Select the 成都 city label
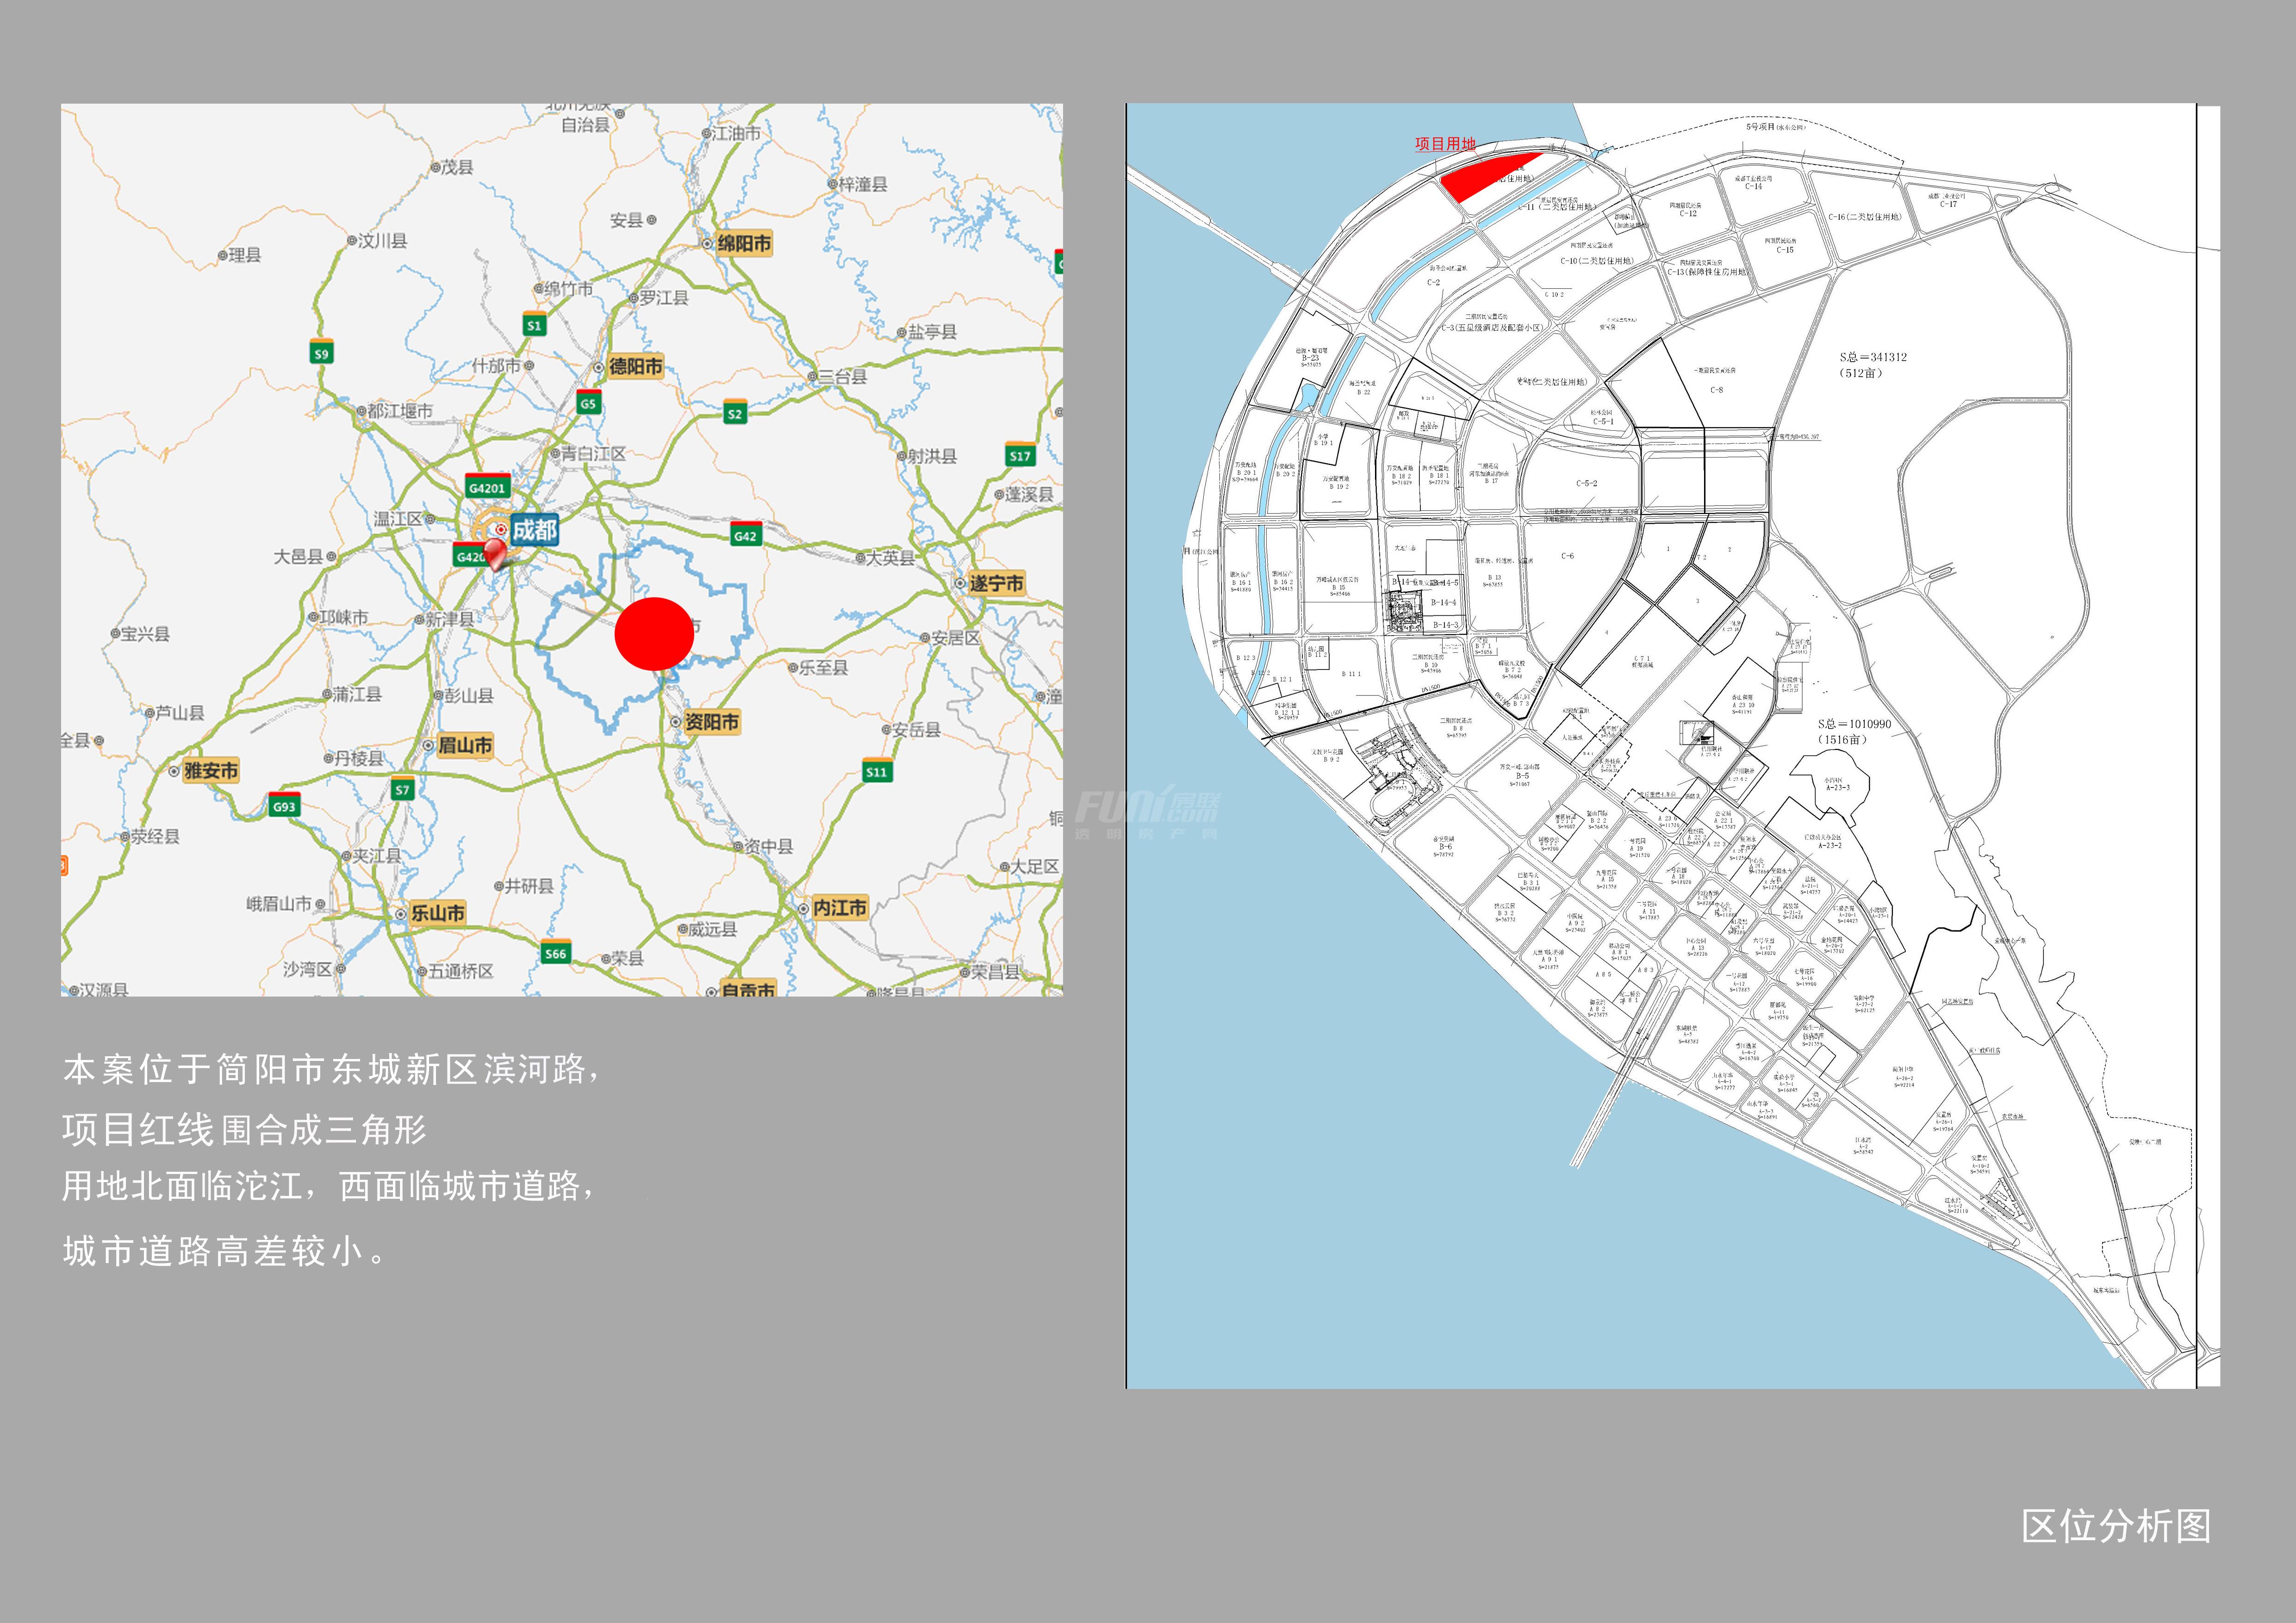Screen dimensions: 2296x1623 pyautogui.click(x=534, y=530)
